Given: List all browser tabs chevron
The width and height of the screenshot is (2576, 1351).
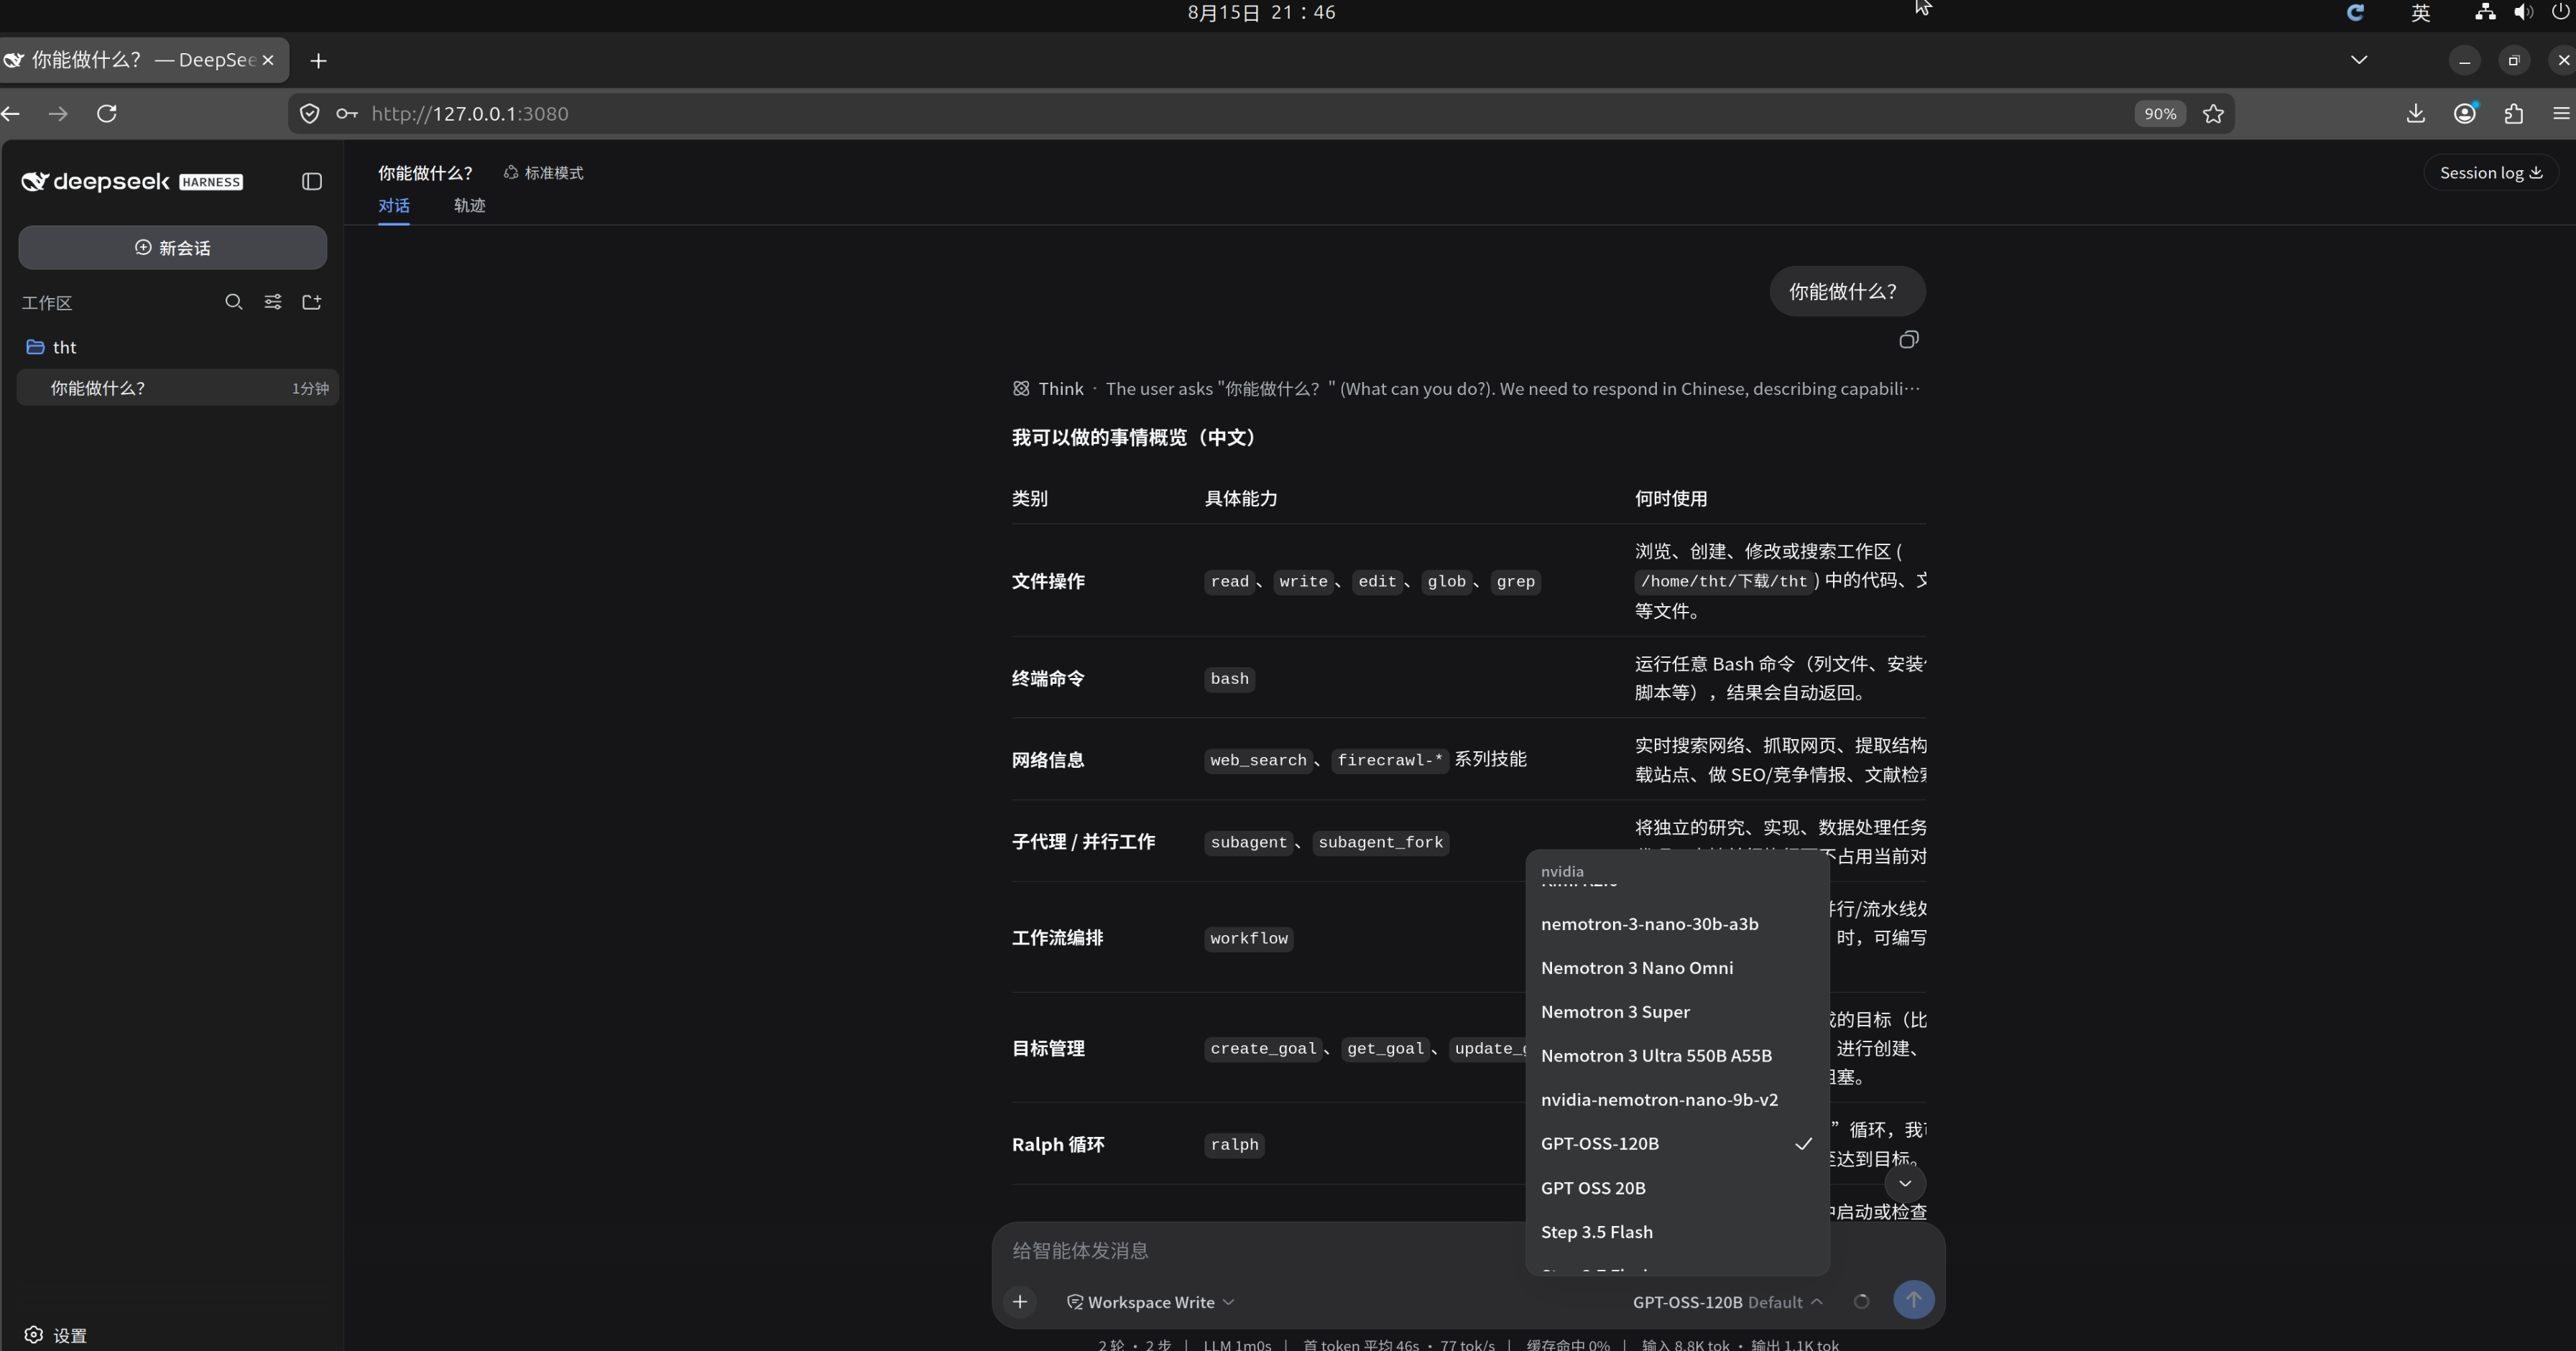Looking at the screenshot, I should (x=2359, y=60).
